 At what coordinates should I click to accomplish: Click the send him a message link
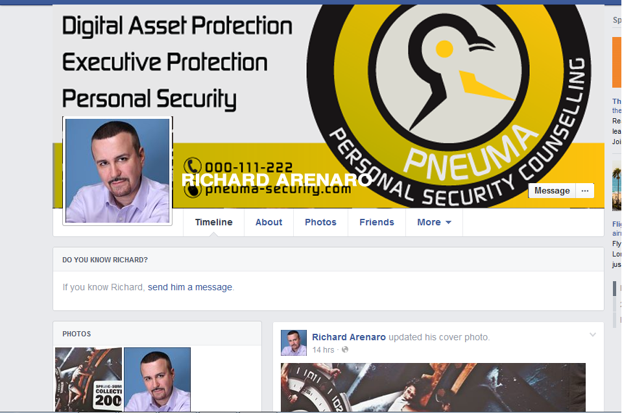pos(190,287)
